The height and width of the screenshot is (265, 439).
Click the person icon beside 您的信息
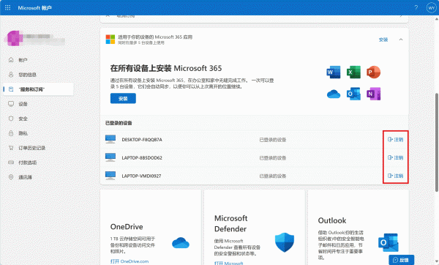point(11,75)
